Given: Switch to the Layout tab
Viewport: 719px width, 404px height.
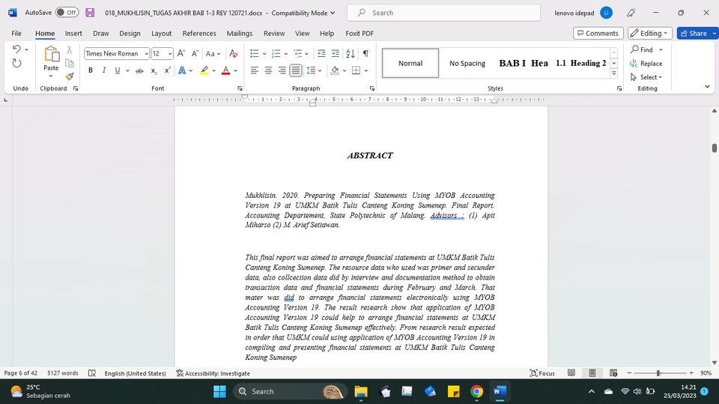Looking at the screenshot, I should pos(162,33).
